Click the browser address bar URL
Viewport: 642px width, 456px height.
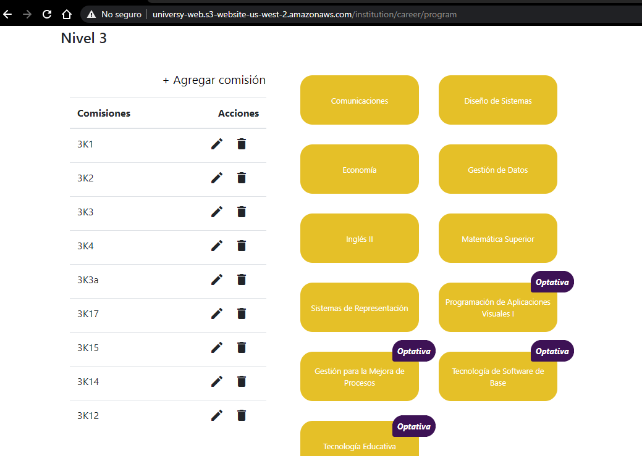[x=304, y=14]
